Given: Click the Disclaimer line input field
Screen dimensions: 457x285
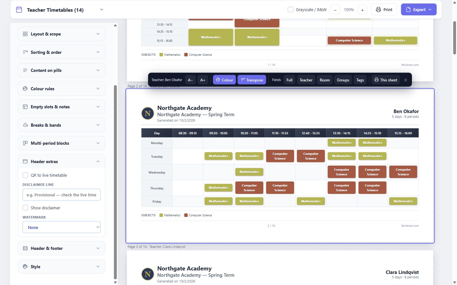Looking at the screenshot, I should pyautogui.click(x=62, y=195).
